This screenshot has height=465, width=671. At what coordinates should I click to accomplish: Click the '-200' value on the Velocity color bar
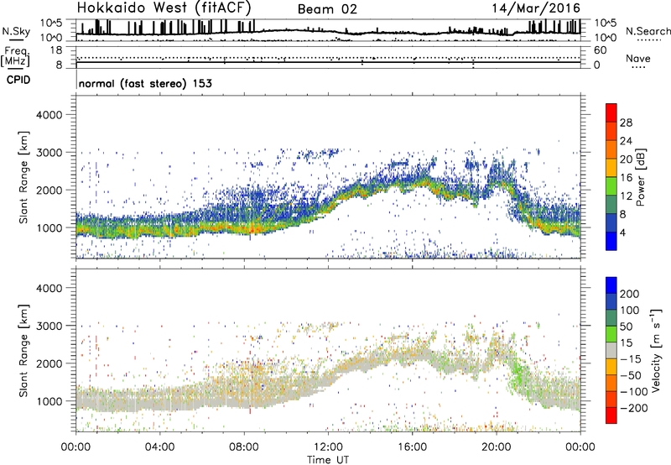pyautogui.click(x=634, y=408)
